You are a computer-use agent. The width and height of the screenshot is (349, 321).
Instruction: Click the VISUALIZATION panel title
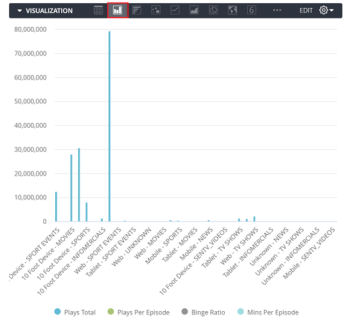(x=49, y=11)
